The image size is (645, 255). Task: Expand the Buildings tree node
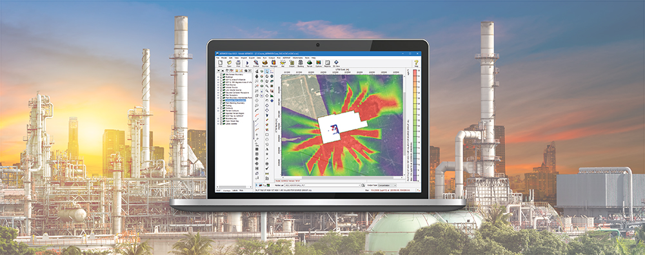(218, 77)
